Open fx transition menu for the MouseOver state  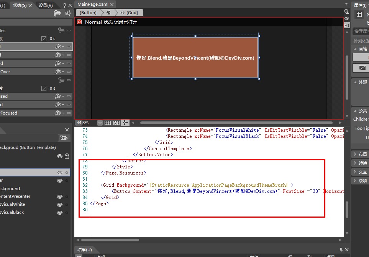(59, 72)
